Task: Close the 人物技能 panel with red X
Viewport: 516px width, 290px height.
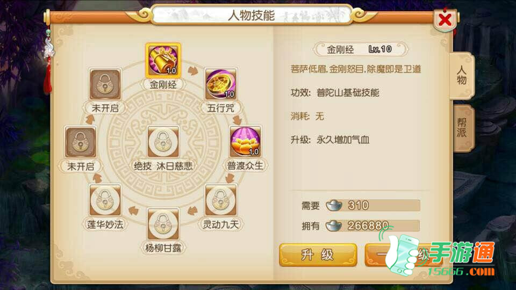Action: 445,20
